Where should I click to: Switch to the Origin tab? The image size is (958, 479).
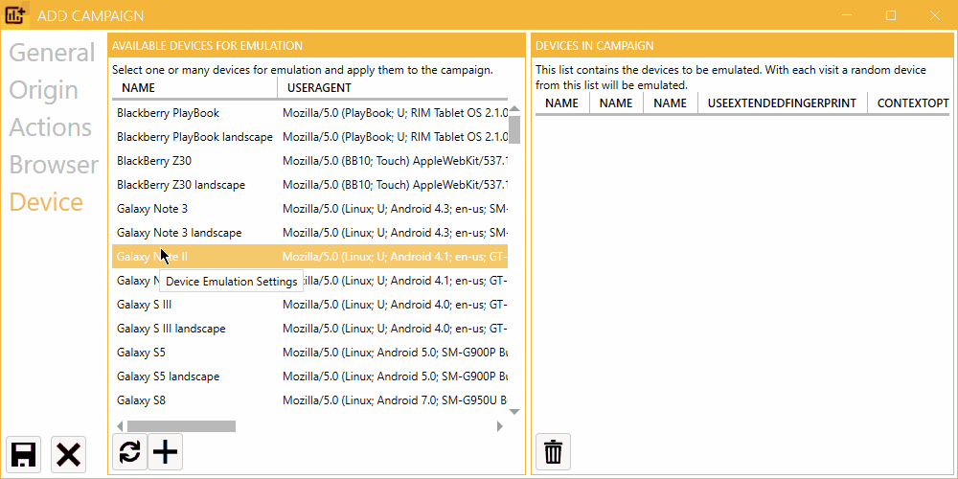[x=43, y=90]
